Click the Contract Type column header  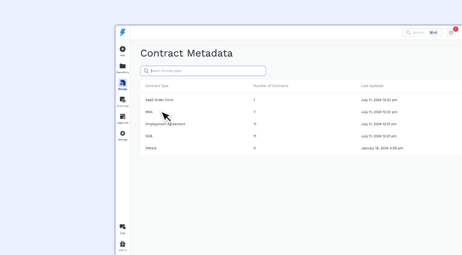157,86
